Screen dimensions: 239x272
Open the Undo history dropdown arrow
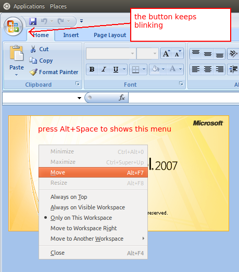pos(52,21)
